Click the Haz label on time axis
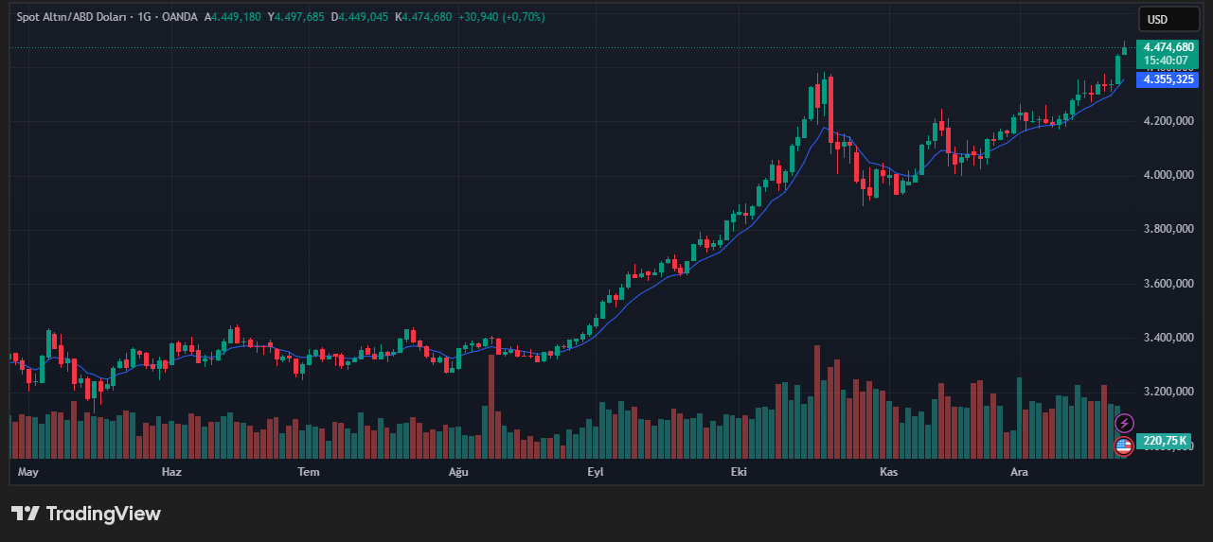Screen dimensions: 1213x542 [171, 471]
